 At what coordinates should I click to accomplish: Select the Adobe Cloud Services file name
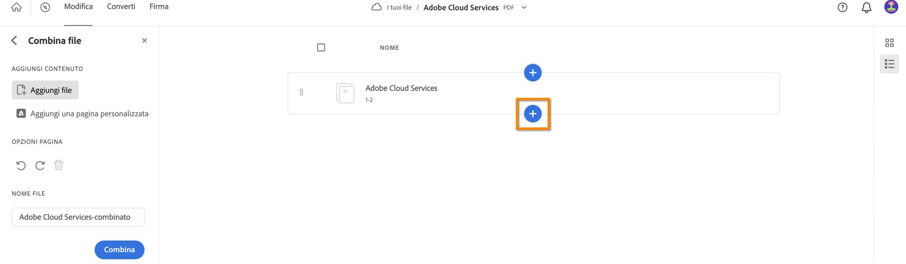(x=402, y=88)
